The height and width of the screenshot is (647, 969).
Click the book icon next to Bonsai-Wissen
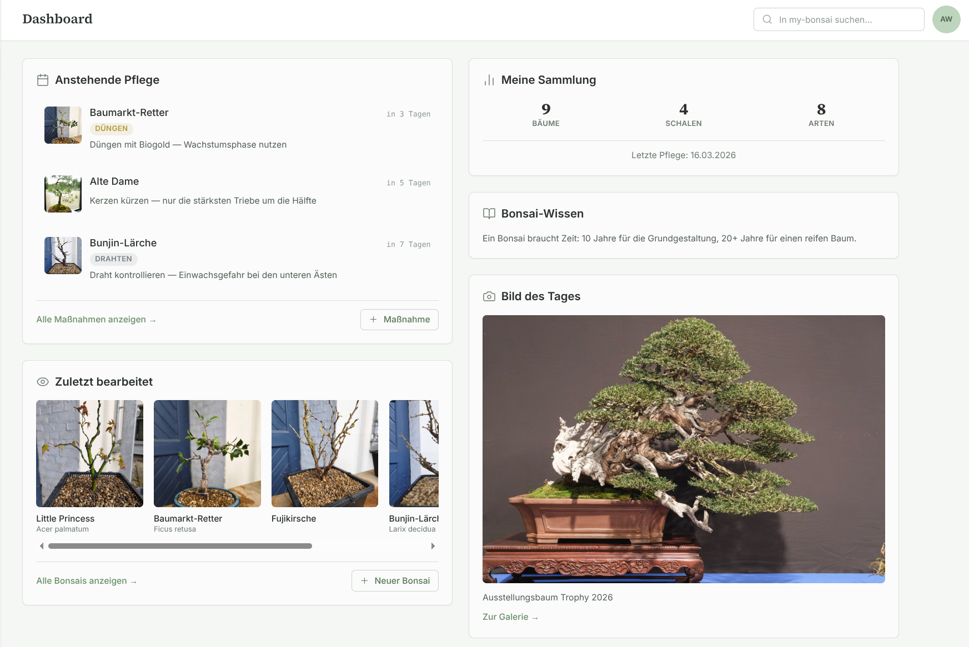(488, 213)
